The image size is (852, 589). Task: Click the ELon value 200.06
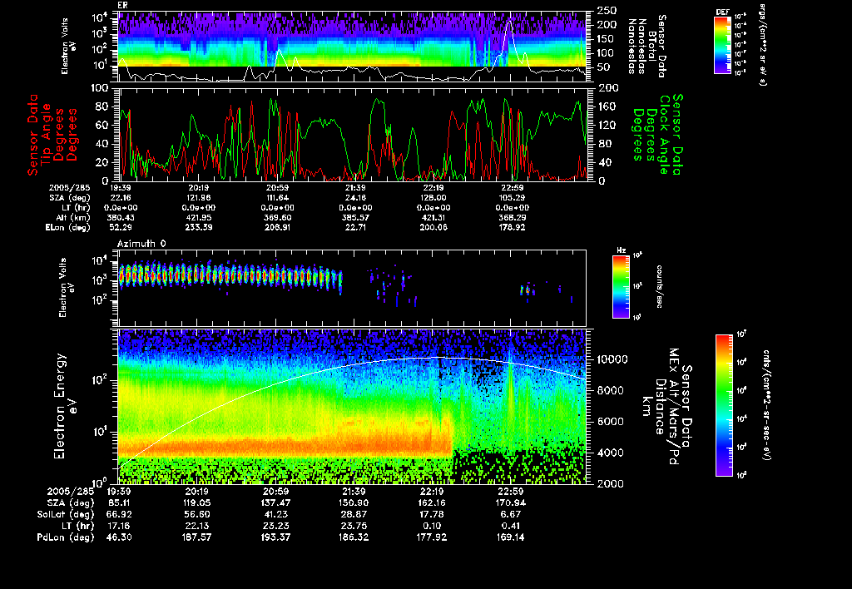pos(433,228)
